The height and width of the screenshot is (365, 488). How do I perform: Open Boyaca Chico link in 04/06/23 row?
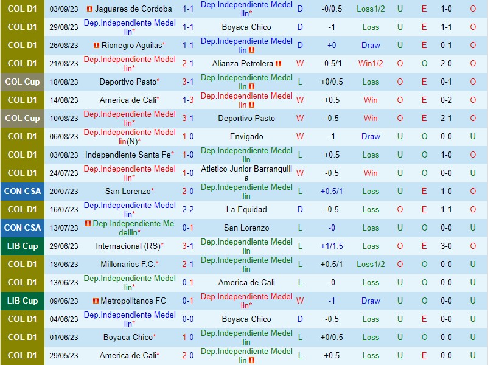[246, 319]
